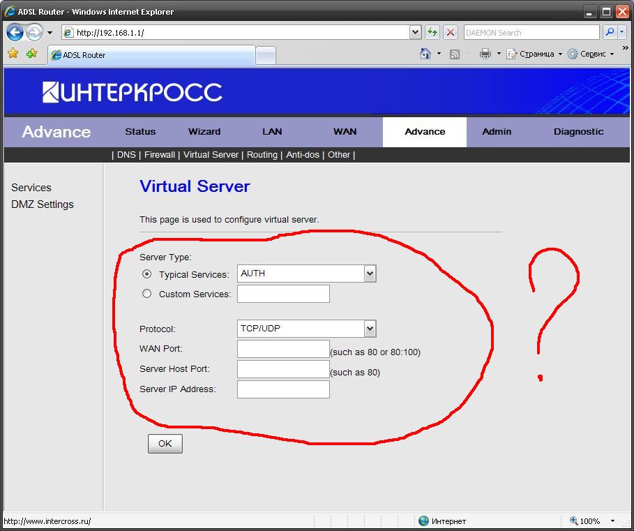The height and width of the screenshot is (531, 634).
Task: Click into the Server IP Address field
Action: (x=283, y=389)
